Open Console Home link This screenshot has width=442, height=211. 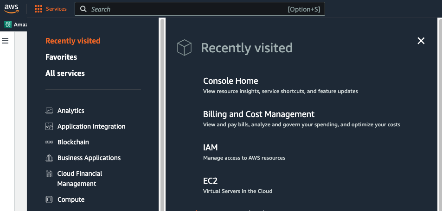click(231, 81)
